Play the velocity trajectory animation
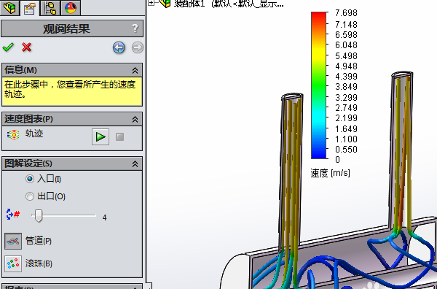The width and height of the screenshot is (437, 289). 101,136
